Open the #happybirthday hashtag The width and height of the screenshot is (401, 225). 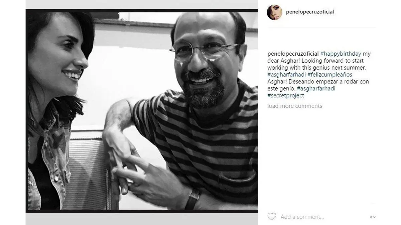[x=341, y=54]
